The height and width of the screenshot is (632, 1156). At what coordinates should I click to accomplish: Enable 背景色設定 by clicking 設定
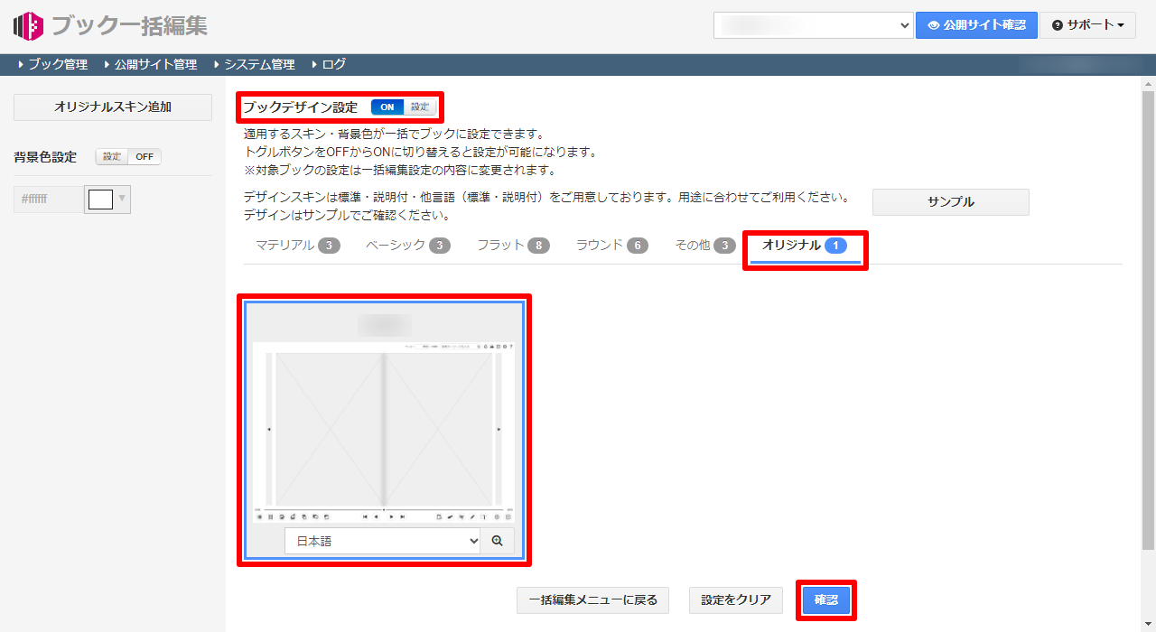pyautogui.click(x=113, y=155)
